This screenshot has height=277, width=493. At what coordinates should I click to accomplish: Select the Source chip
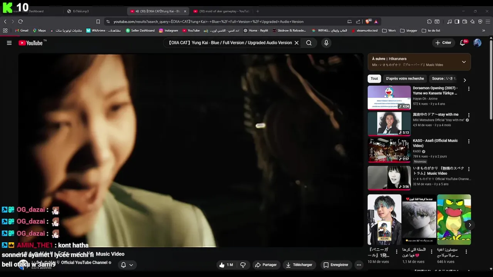(x=444, y=78)
